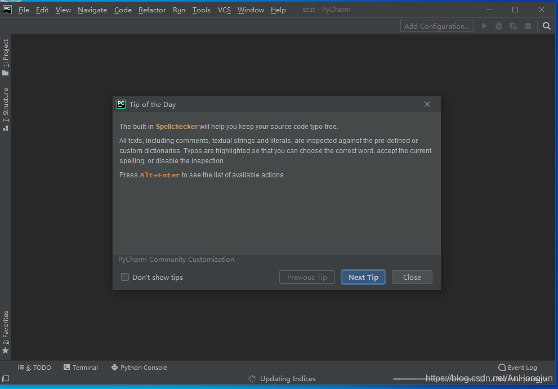Open the VCS menu
Viewport: 558px width, 389px height.
pyautogui.click(x=224, y=10)
